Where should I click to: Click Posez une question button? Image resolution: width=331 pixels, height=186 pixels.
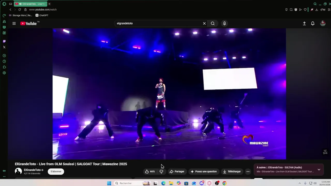point(204,172)
